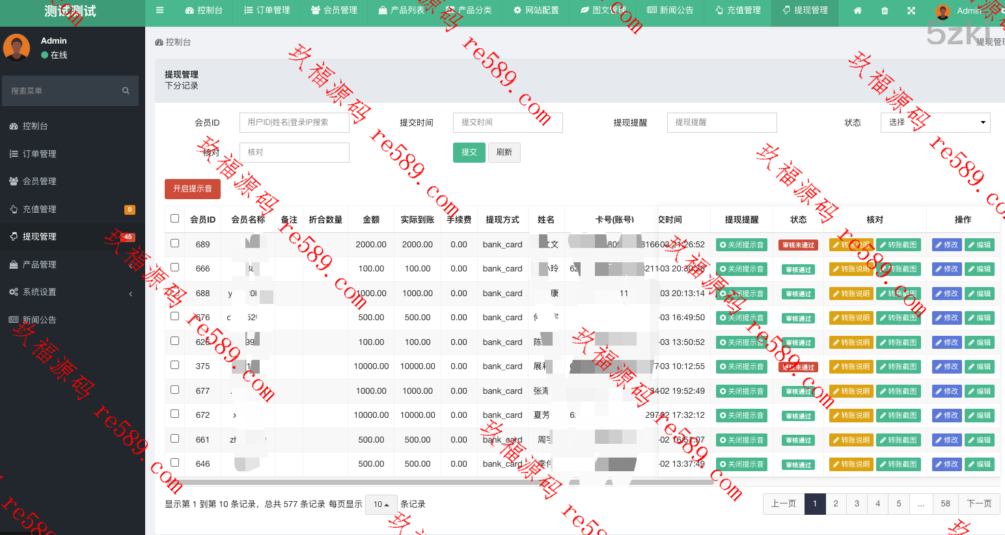This screenshot has width=1005, height=535.
Task: Open the records-per-page 10 dropdown
Action: click(381, 504)
